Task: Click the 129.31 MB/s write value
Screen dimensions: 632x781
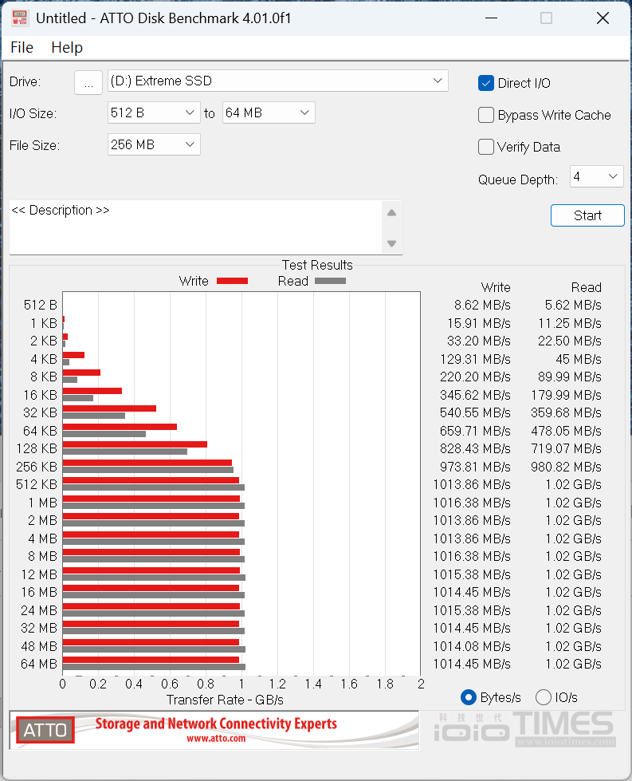Action: (475, 359)
